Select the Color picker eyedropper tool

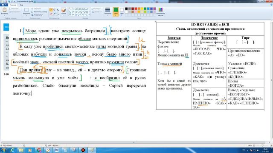coord(54,14)
